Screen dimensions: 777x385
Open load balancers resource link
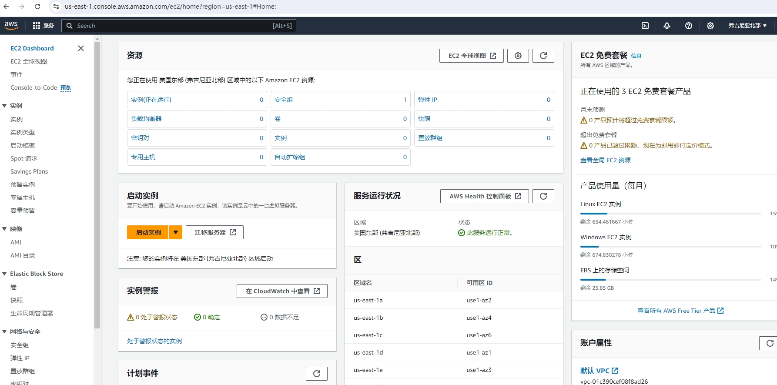pyautogui.click(x=146, y=119)
